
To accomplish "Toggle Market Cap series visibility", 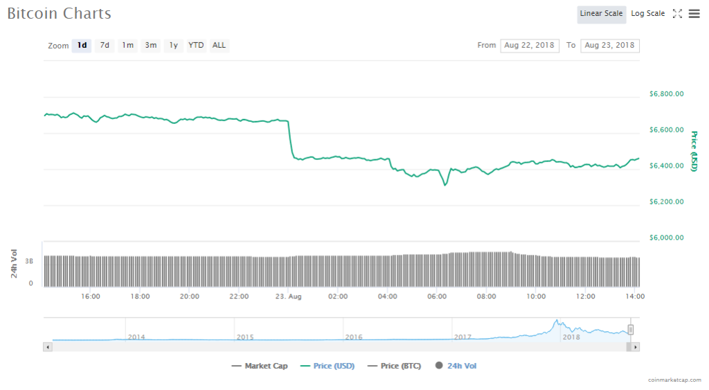I will click(x=260, y=366).
